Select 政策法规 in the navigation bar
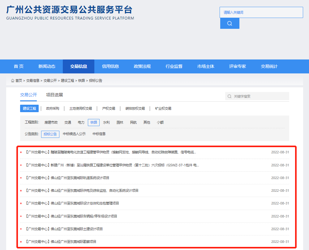Image resolution: width=309 pixels, height=250 pixels. [142, 66]
